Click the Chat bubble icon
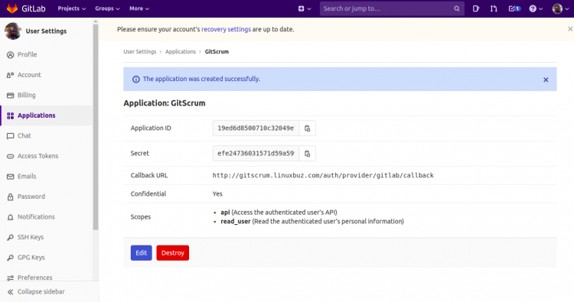This screenshot has width=574, height=302. tap(10, 136)
